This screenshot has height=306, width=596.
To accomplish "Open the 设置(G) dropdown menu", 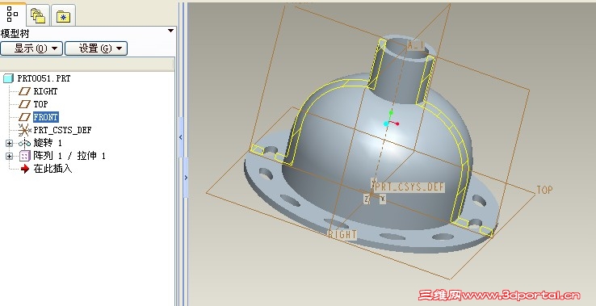I will coord(96,48).
